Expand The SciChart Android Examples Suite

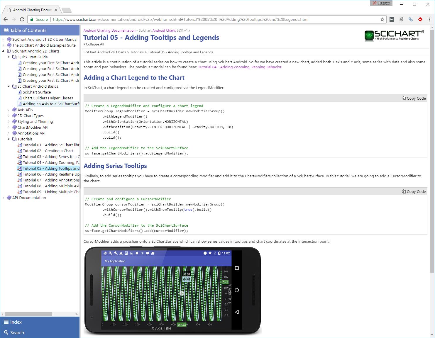coord(3,45)
